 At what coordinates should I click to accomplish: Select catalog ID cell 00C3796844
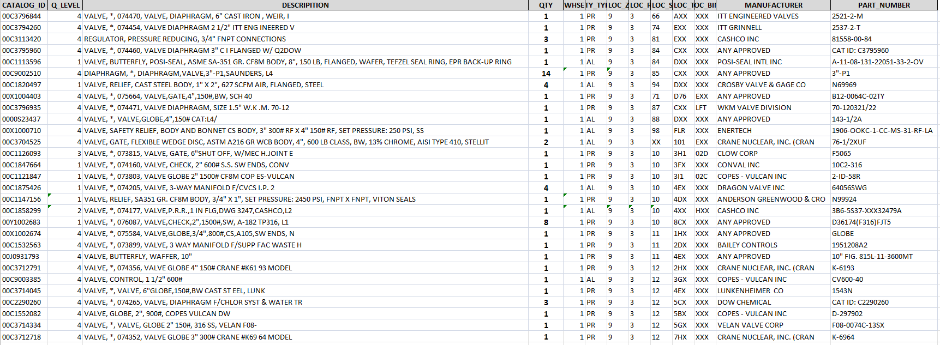click(x=24, y=16)
